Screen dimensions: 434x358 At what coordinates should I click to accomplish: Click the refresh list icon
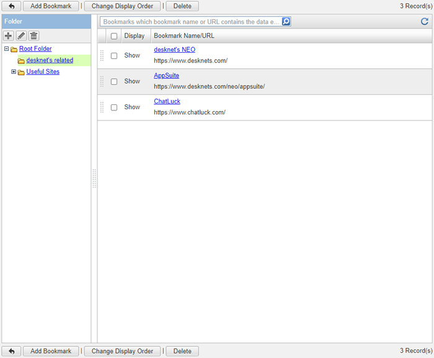[x=425, y=21]
